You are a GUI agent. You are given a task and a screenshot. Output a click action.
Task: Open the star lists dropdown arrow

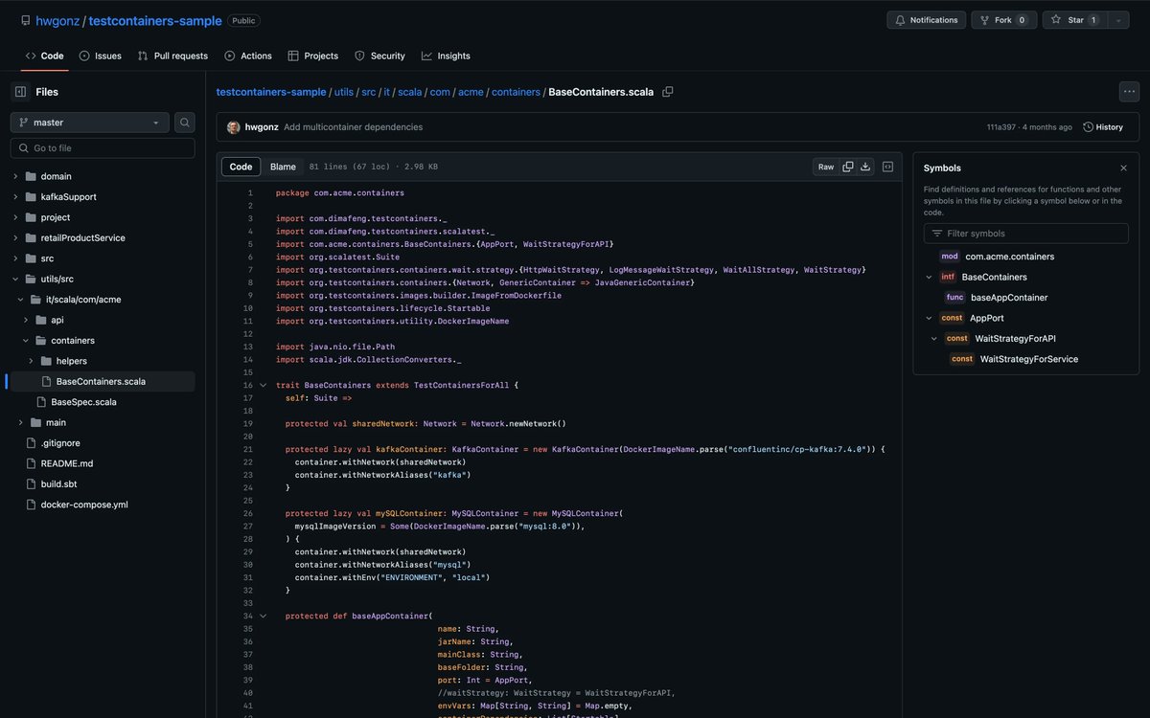coord(1118,20)
